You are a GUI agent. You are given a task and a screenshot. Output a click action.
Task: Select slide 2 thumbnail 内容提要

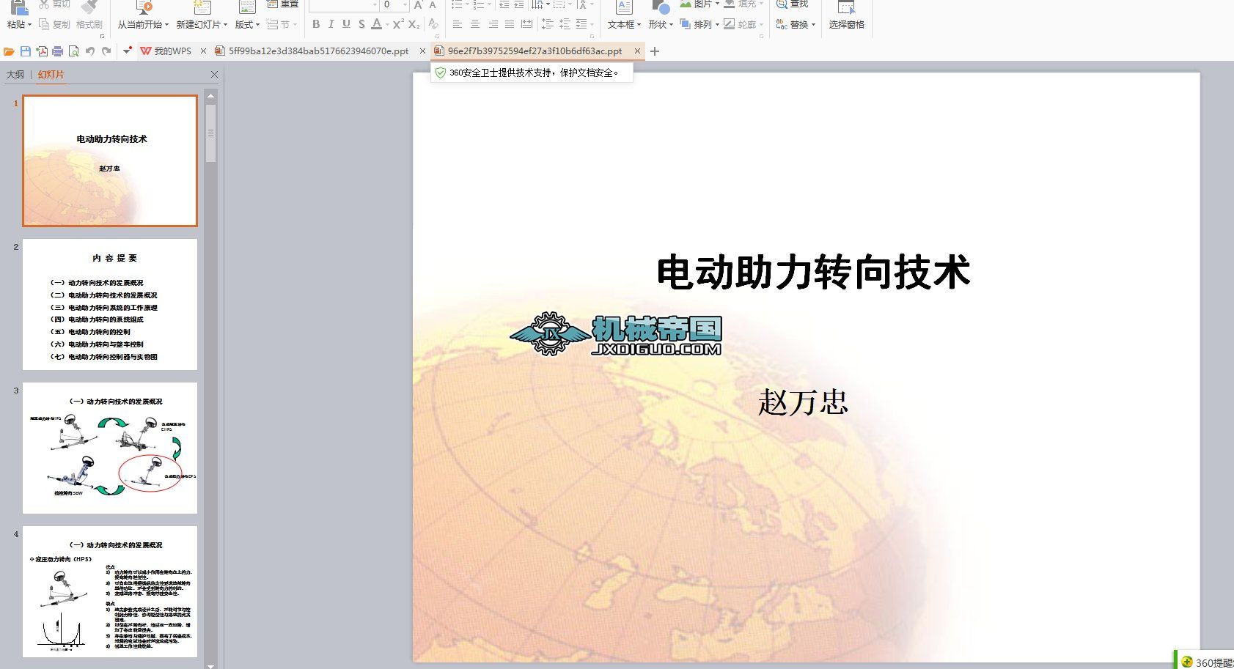(110, 304)
